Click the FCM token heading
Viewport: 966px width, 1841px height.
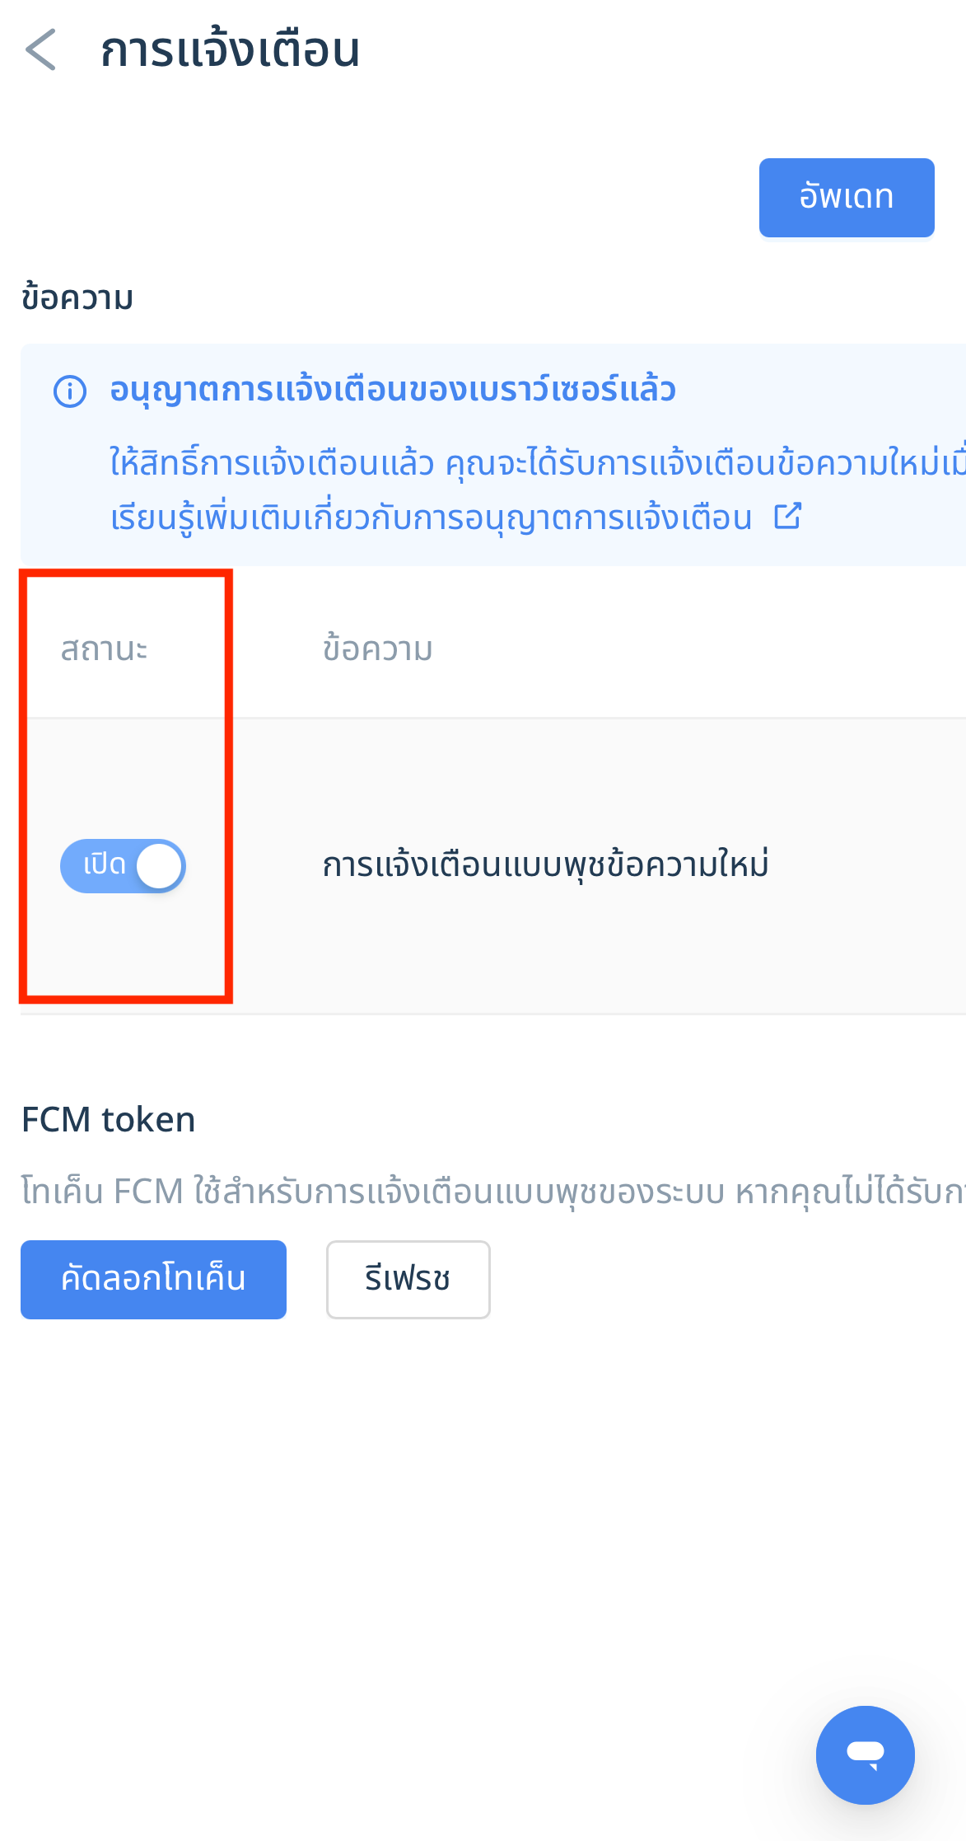pos(109,1120)
